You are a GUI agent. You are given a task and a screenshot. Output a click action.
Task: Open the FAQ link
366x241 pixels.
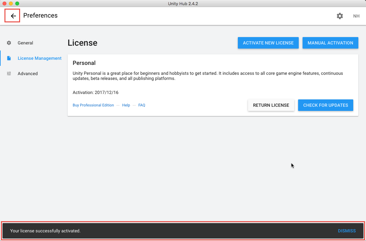tap(142, 105)
